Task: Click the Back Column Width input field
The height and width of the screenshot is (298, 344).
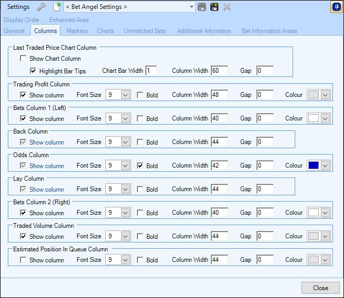Action: pyautogui.click(x=219, y=142)
